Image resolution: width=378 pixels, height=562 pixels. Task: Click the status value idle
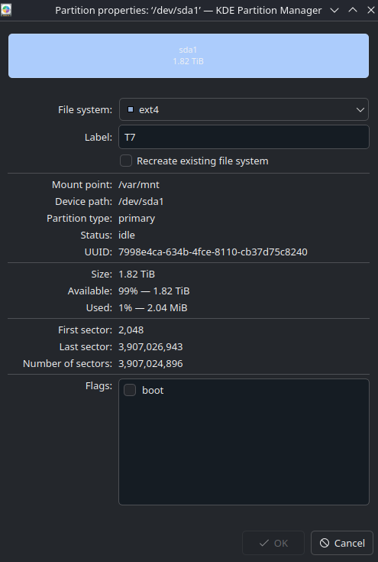tap(127, 236)
